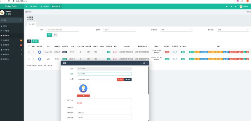The width and height of the screenshot is (251, 121).
Task: Click the dajian168.com address bar
Action: pos(123,1)
